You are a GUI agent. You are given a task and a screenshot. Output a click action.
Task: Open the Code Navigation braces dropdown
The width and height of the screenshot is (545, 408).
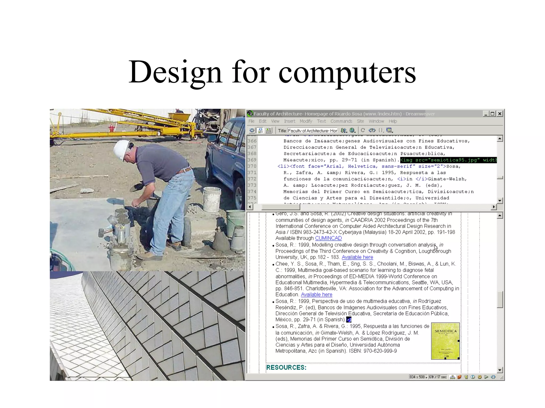tap(381, 130)
